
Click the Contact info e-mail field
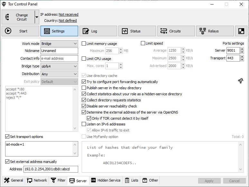pos(59,58)
